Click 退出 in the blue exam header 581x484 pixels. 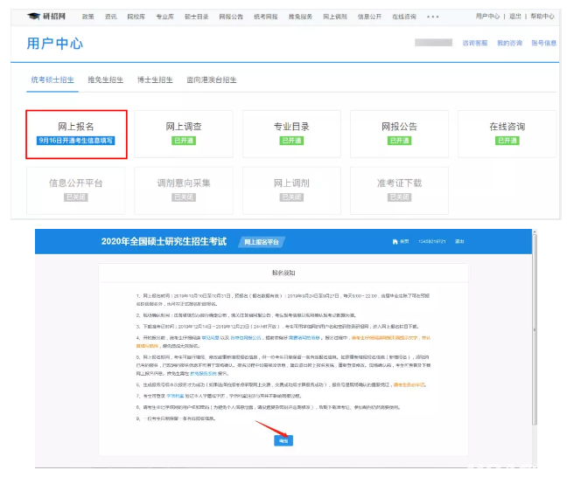pos(459,240)
